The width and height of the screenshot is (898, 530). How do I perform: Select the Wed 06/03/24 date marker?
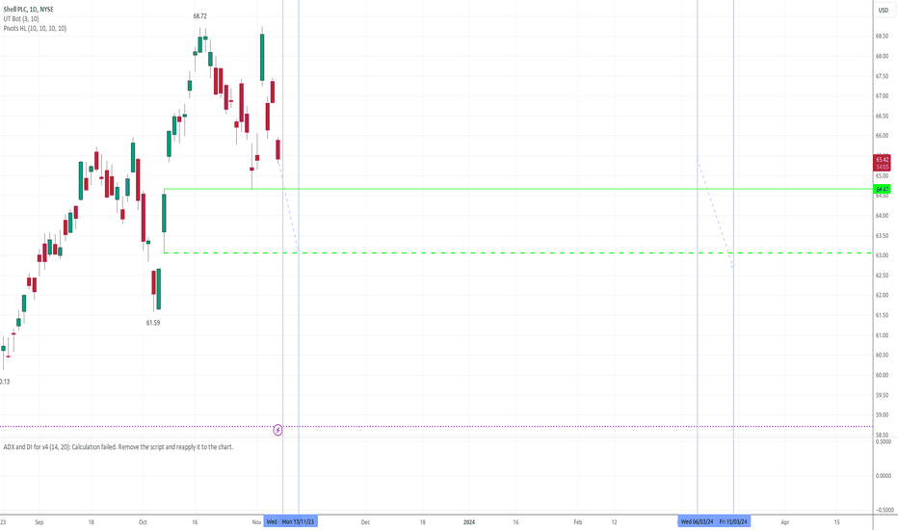(x=697, y=521)
